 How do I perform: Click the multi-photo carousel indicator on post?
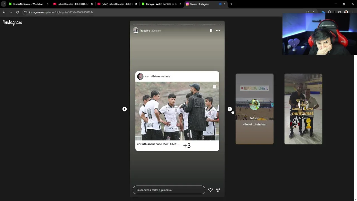pos(214,87)
